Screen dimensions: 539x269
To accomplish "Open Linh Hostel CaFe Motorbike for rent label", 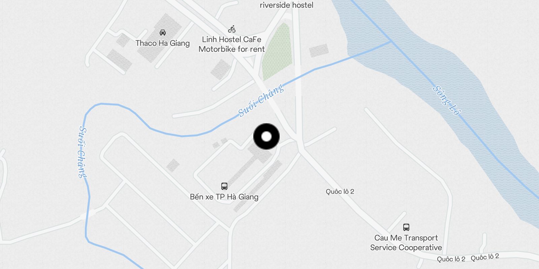I will [232, 44].
